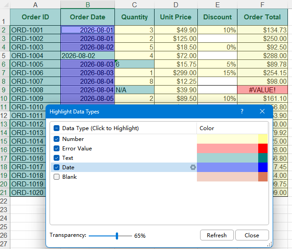Click the select-all corner of the sheet
Screen dimensions: 292x249
[x=5, y=5]
